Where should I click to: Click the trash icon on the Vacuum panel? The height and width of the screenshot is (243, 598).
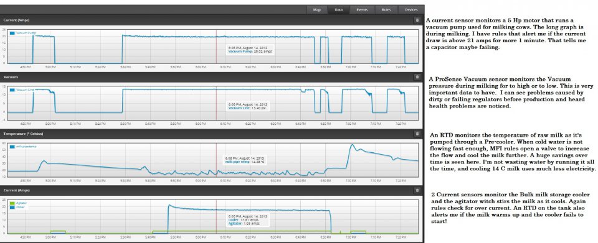coord(417,77)
